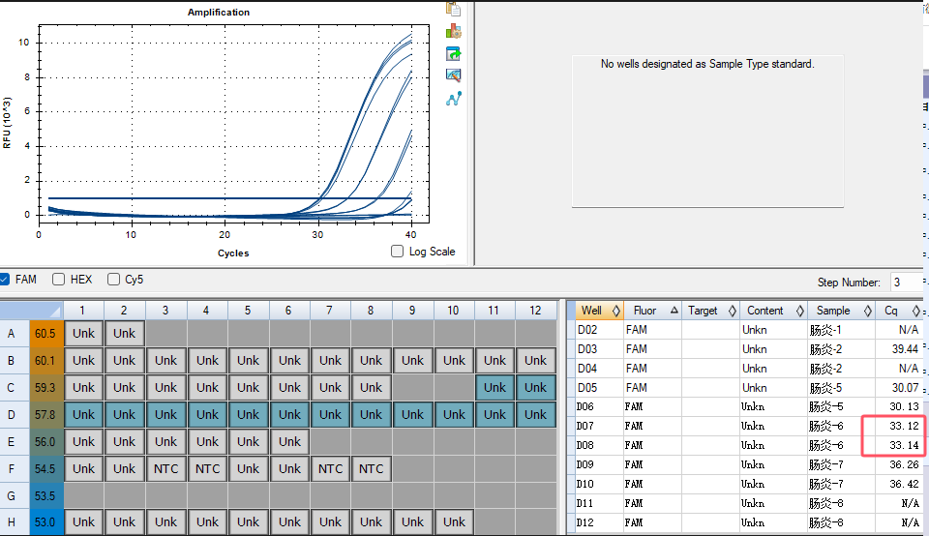This screenshot has width=929, height=536.
Task: Select well H10 marked Unk
Action: click(454, 522)
